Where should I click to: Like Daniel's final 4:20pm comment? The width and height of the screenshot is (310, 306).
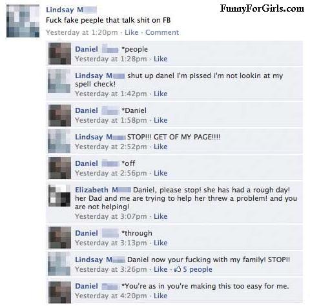point(160,296)
